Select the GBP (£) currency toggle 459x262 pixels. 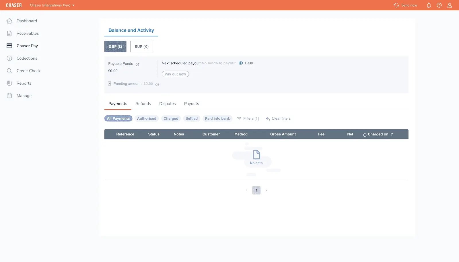click(115, 46)
